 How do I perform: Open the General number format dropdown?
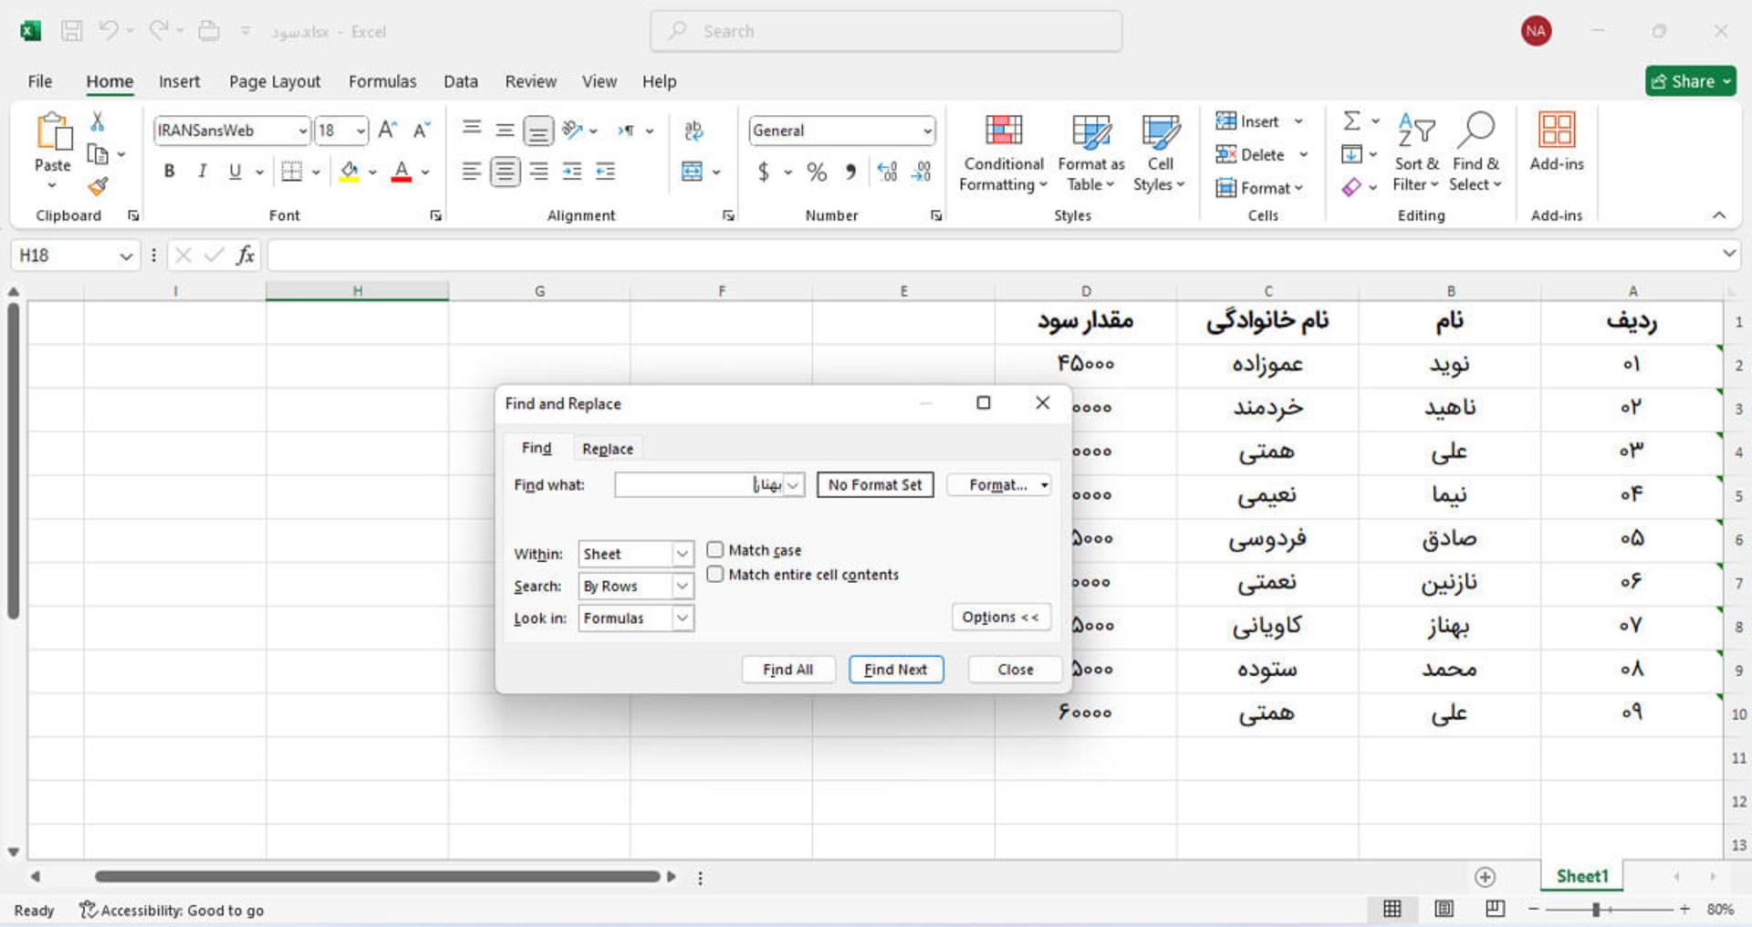[x=927, y=130]
